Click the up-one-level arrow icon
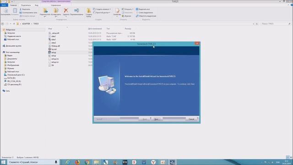This screenshot has width=293, height=165. 14,24
